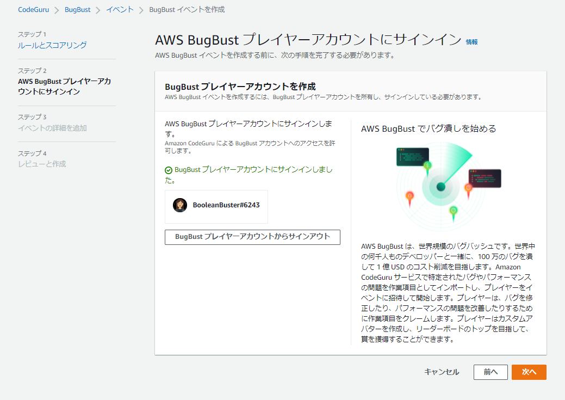Click the AWS BugBust でバグ潰しを始める heading

429,129
